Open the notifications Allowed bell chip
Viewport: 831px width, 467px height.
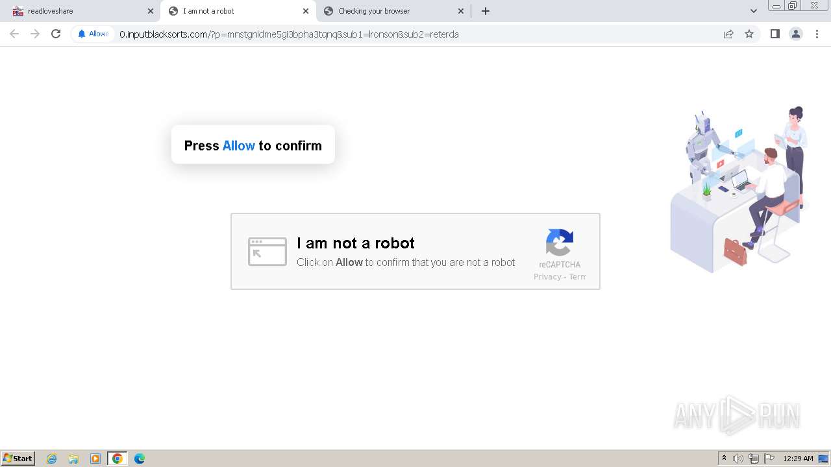click(x=93, y=34)
